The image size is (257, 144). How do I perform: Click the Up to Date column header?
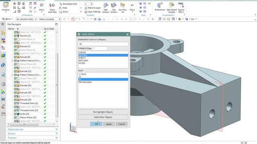tap(49, 29)
